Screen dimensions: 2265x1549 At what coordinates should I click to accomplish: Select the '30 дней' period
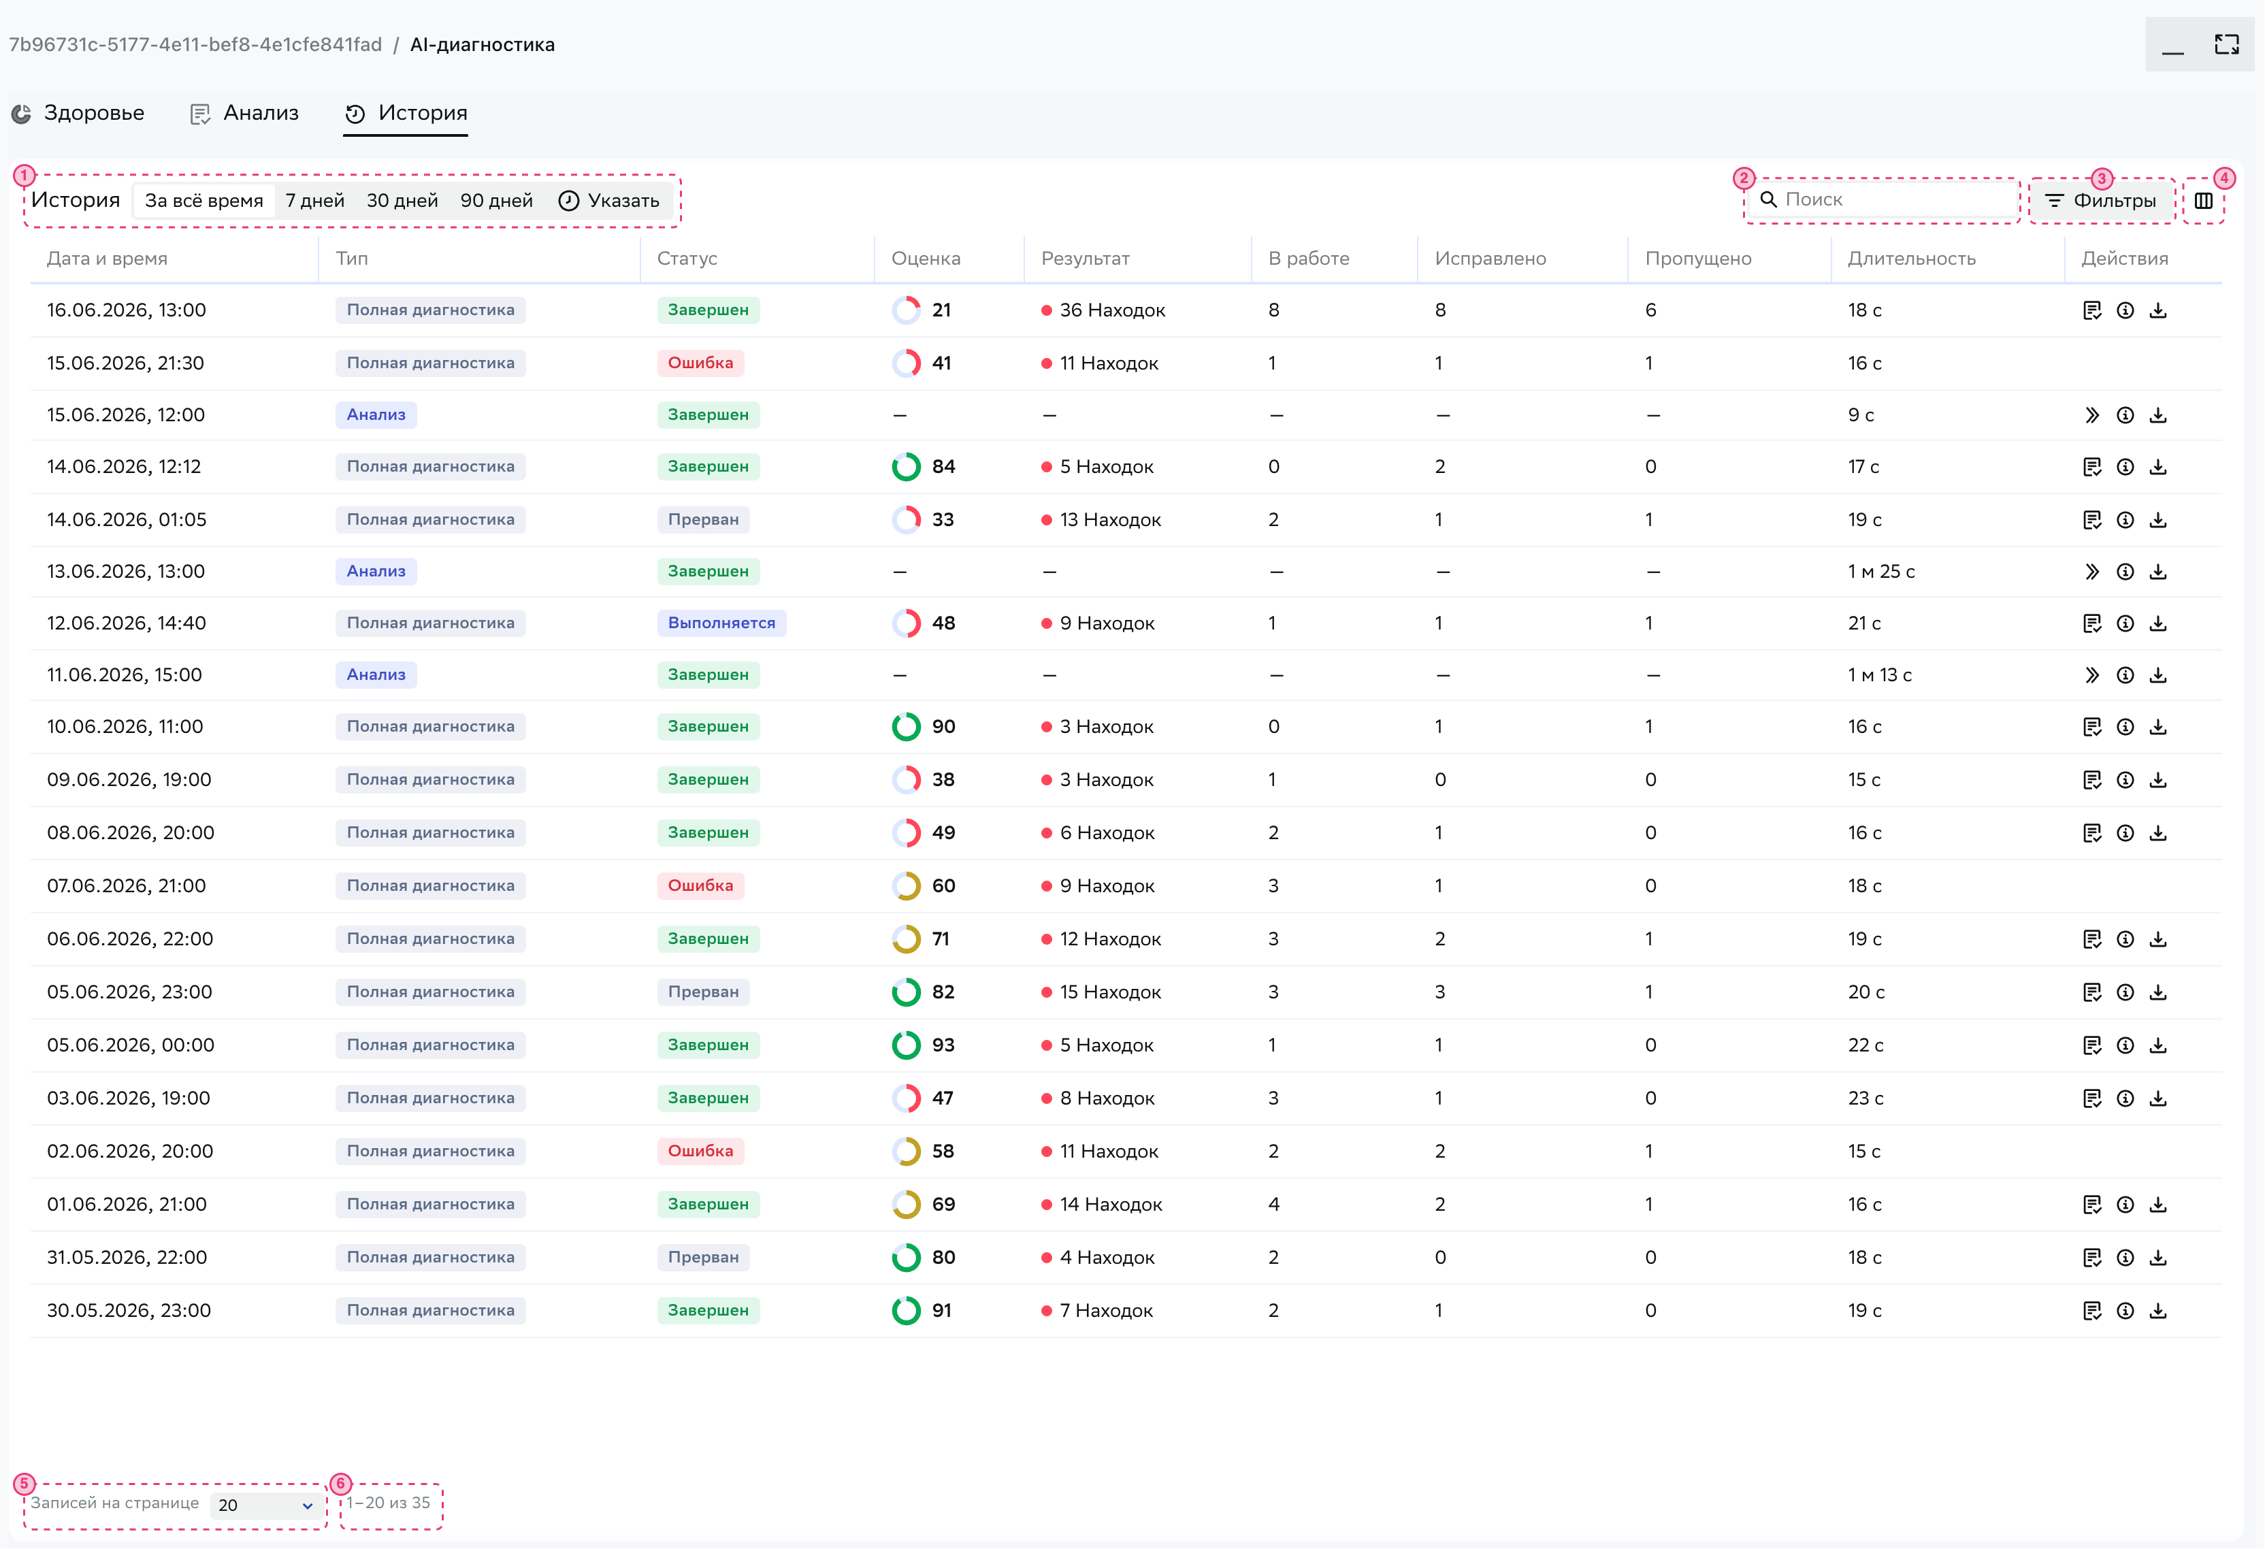402,201
